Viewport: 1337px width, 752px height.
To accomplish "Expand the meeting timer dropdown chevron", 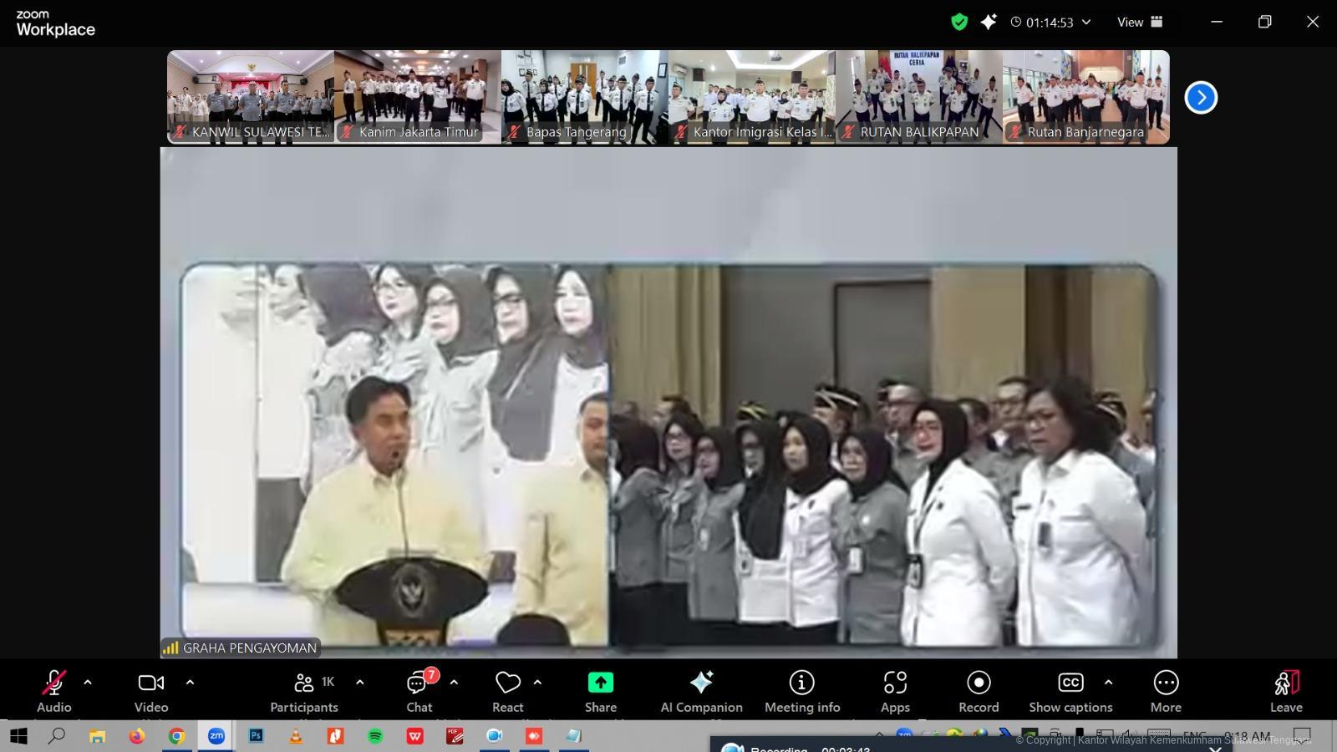I will tap(1086, 23).
